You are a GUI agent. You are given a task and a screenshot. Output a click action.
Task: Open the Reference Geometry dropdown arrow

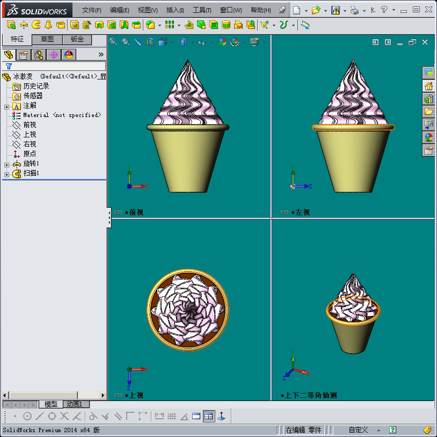(x=274, y=26)
